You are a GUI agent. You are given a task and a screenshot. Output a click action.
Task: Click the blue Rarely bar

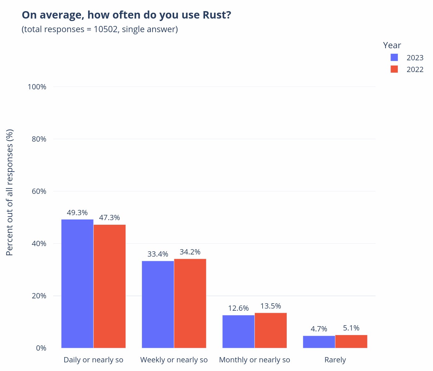(x=319, y=342)
